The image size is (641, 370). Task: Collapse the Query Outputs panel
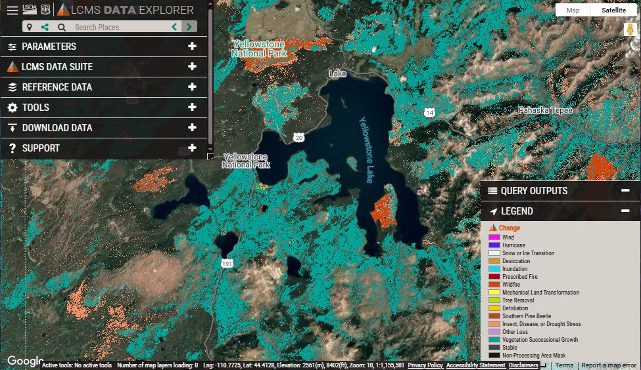tap(625, 191)
